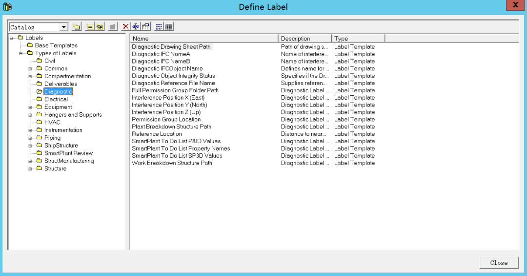Click 'Distance to near...' description cell
Viewport: 527px width, 276px height.
(304, 134)
